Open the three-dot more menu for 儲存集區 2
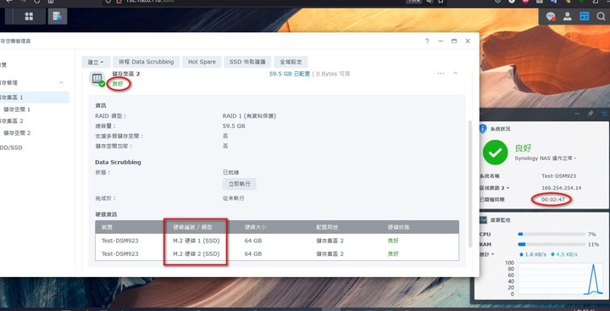610x311 pixels. click(441, 73)
